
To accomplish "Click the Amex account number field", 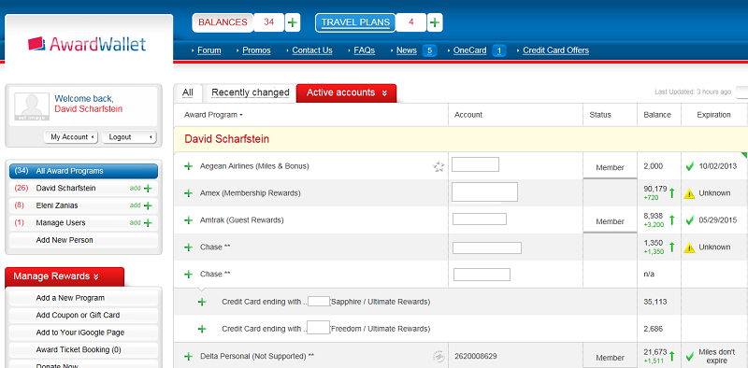I will coord(484,191).
